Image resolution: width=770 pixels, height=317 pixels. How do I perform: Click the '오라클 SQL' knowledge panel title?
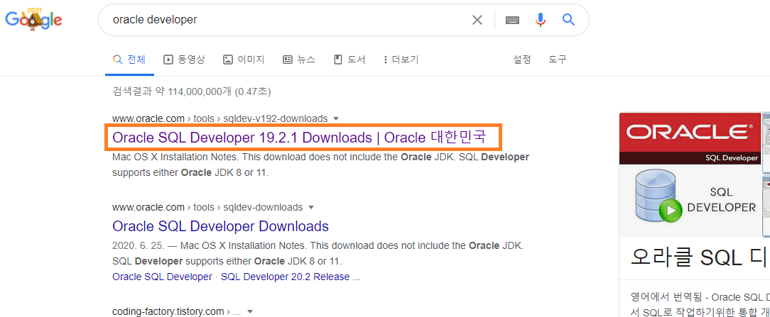pos(700,258)
